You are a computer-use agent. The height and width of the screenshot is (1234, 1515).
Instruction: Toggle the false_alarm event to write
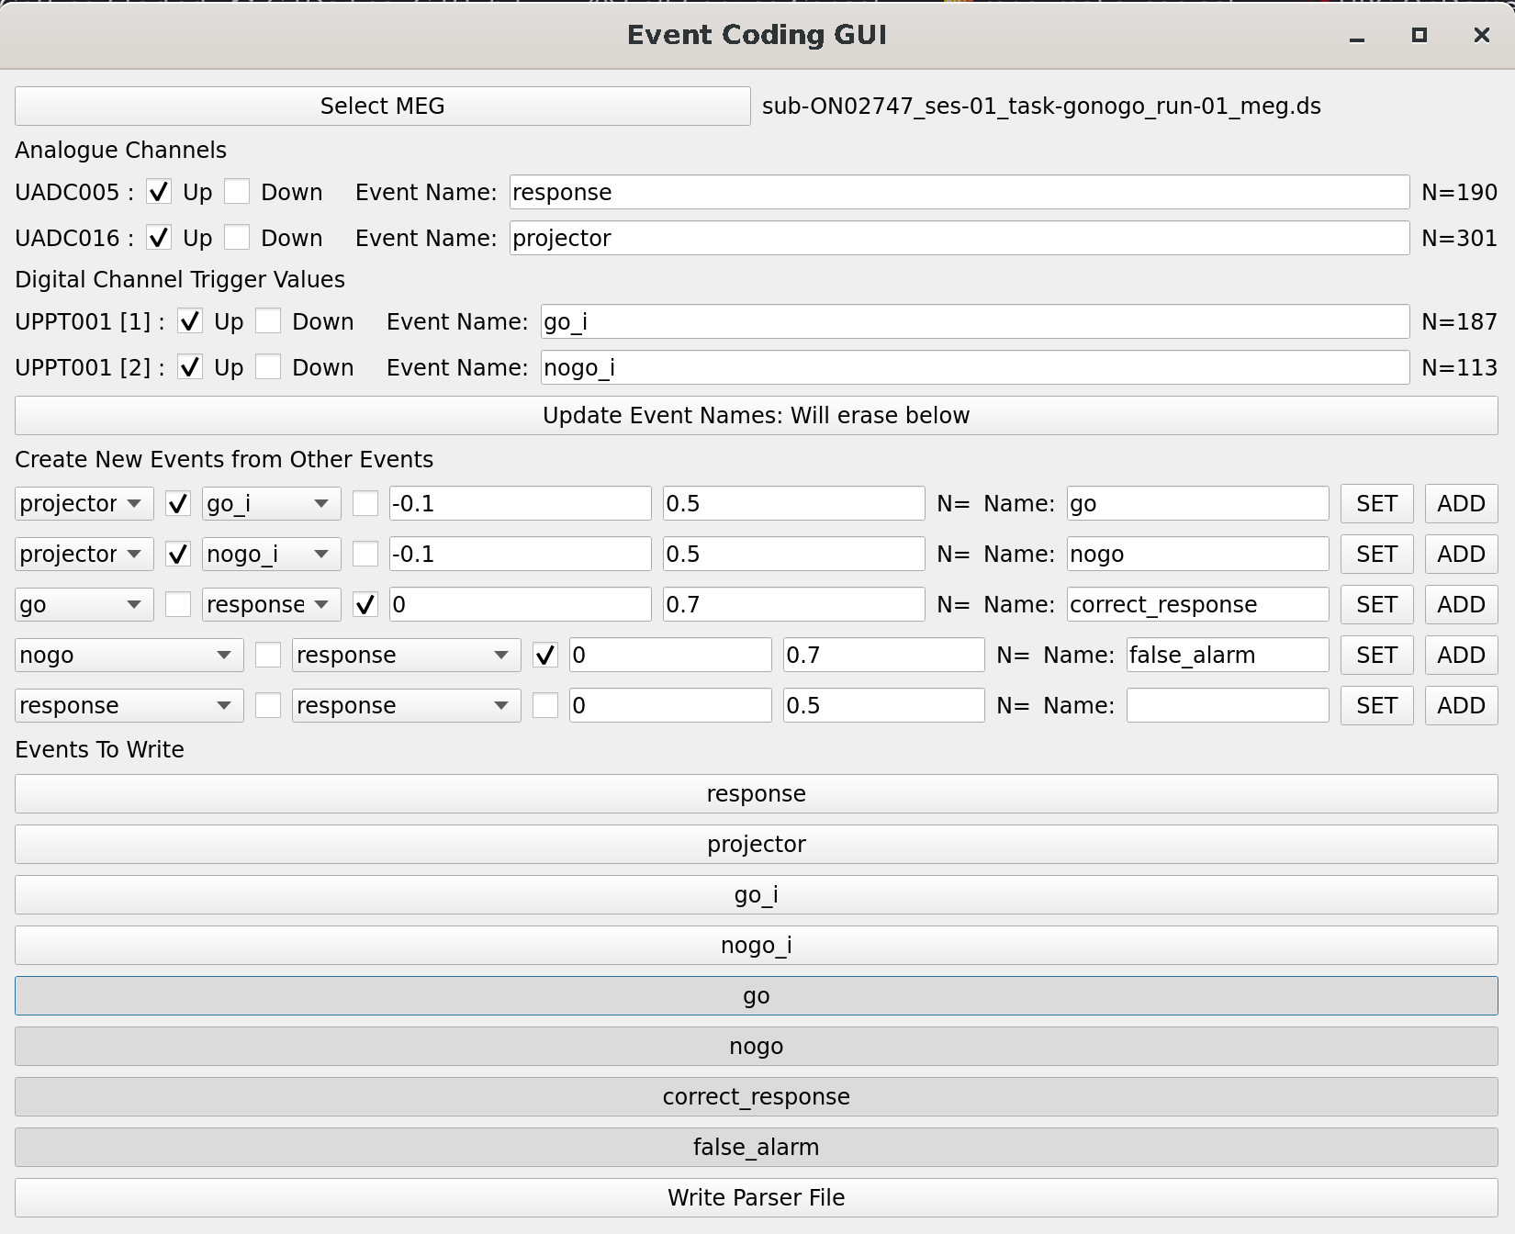pos(756,1147)
